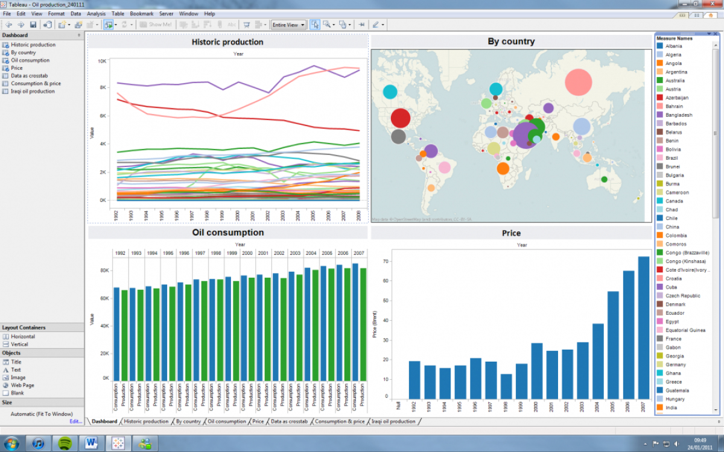Click the Highlight pen toolbar icon

point(376,25)
